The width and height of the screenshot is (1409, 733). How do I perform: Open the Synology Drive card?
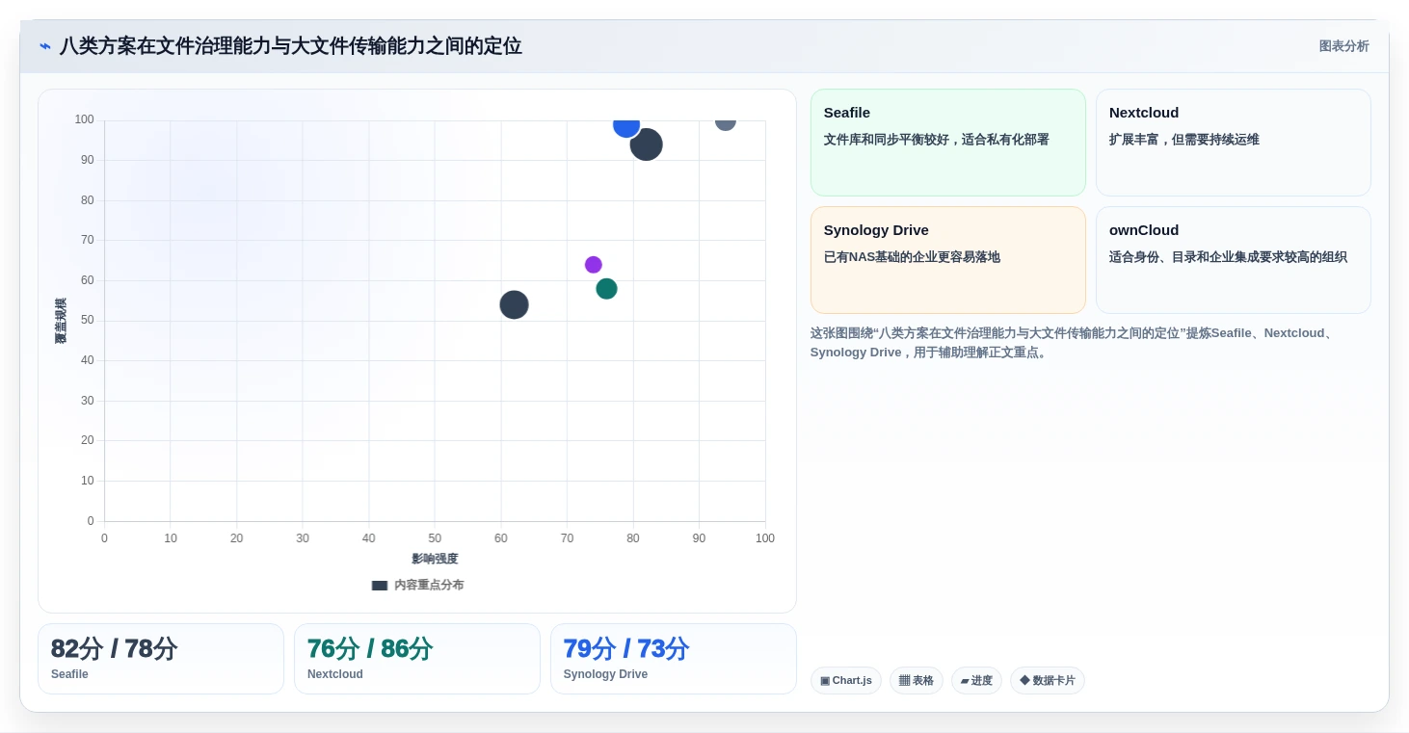(x=948, y=260)
